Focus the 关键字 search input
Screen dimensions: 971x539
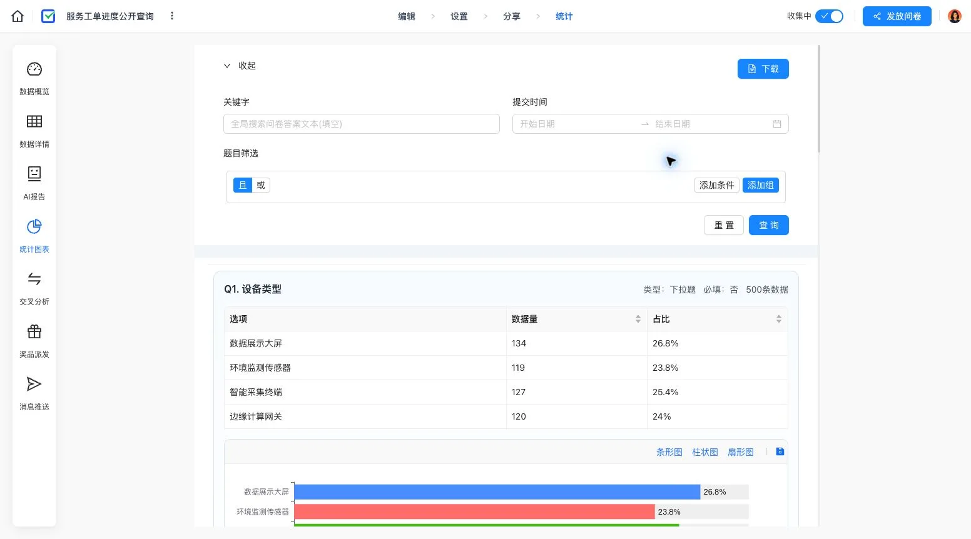point(362,124)
